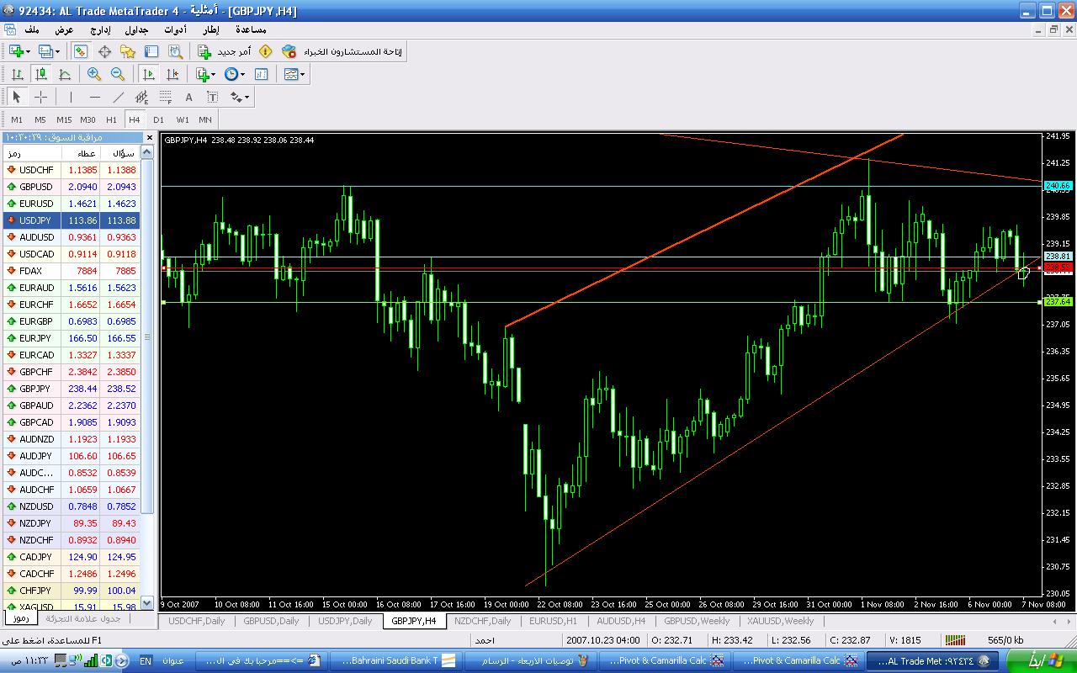Click the Zoom In magnifier icon
Screen dimensions: 1077x673
pos(94,74)
